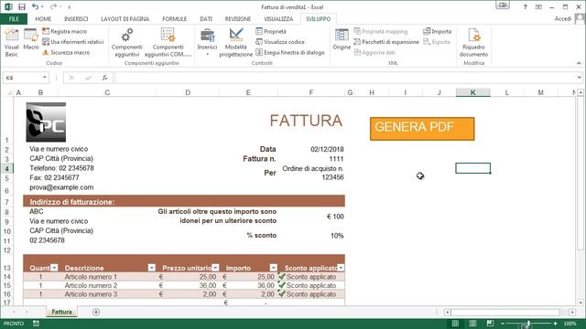The image size is (586, 329).
Task: Switch to LAYOUT DI PAGINA tab
Action: pos(125,18)
